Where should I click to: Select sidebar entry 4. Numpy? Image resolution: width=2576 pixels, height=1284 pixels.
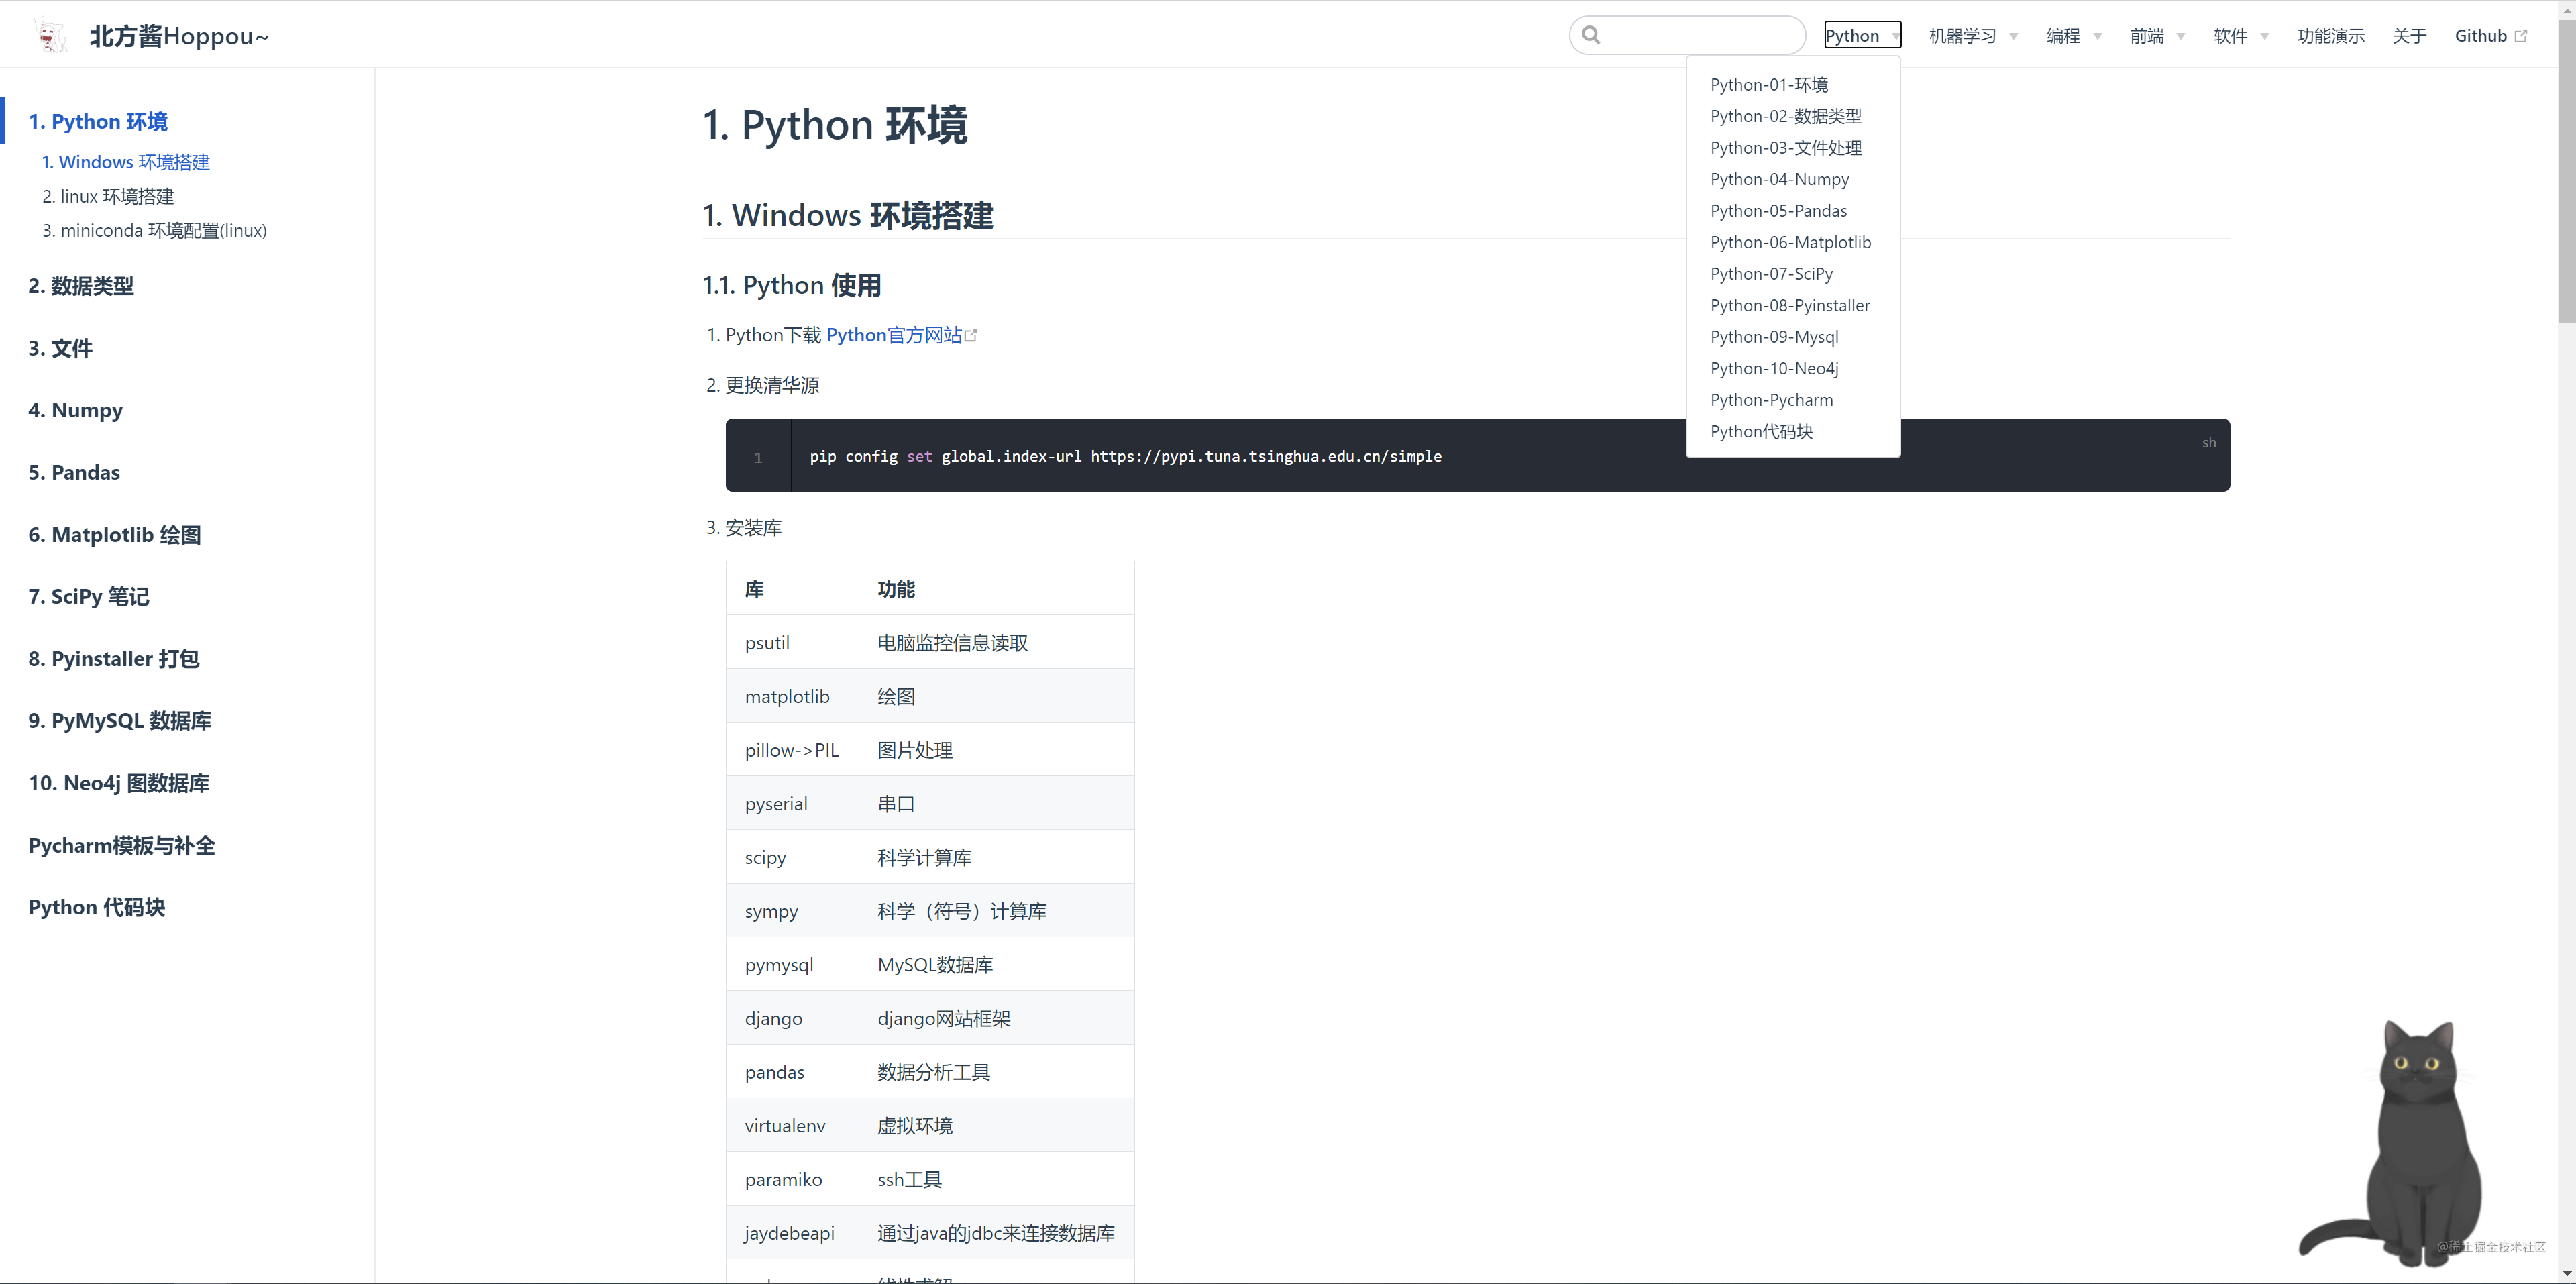pyautogui.click(x=75, y=409)
